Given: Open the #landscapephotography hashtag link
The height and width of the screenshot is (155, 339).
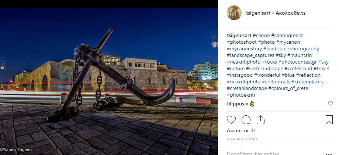Looking at the screenshot, I should (291, 48).
